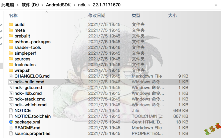Select the NOTICE.toolchain file name
Image resolution: width=221 pixels, height=138 pixels.
33,116
